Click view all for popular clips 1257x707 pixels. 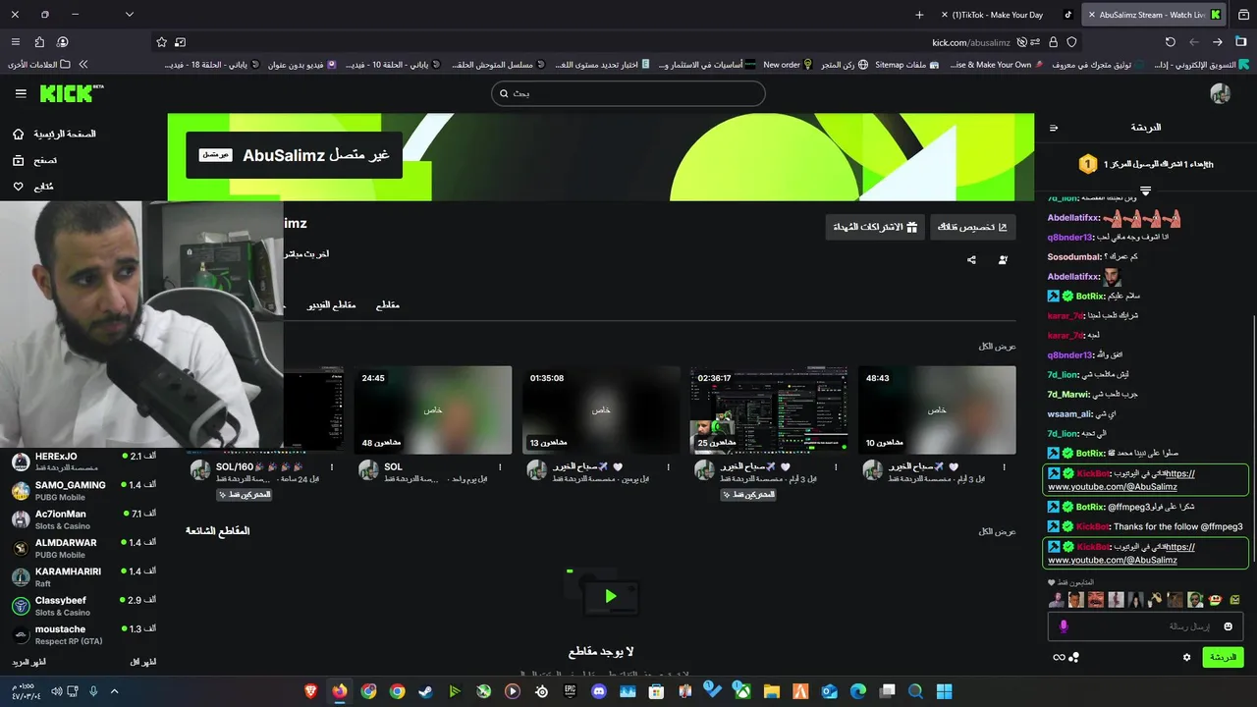tap(997, 531)
